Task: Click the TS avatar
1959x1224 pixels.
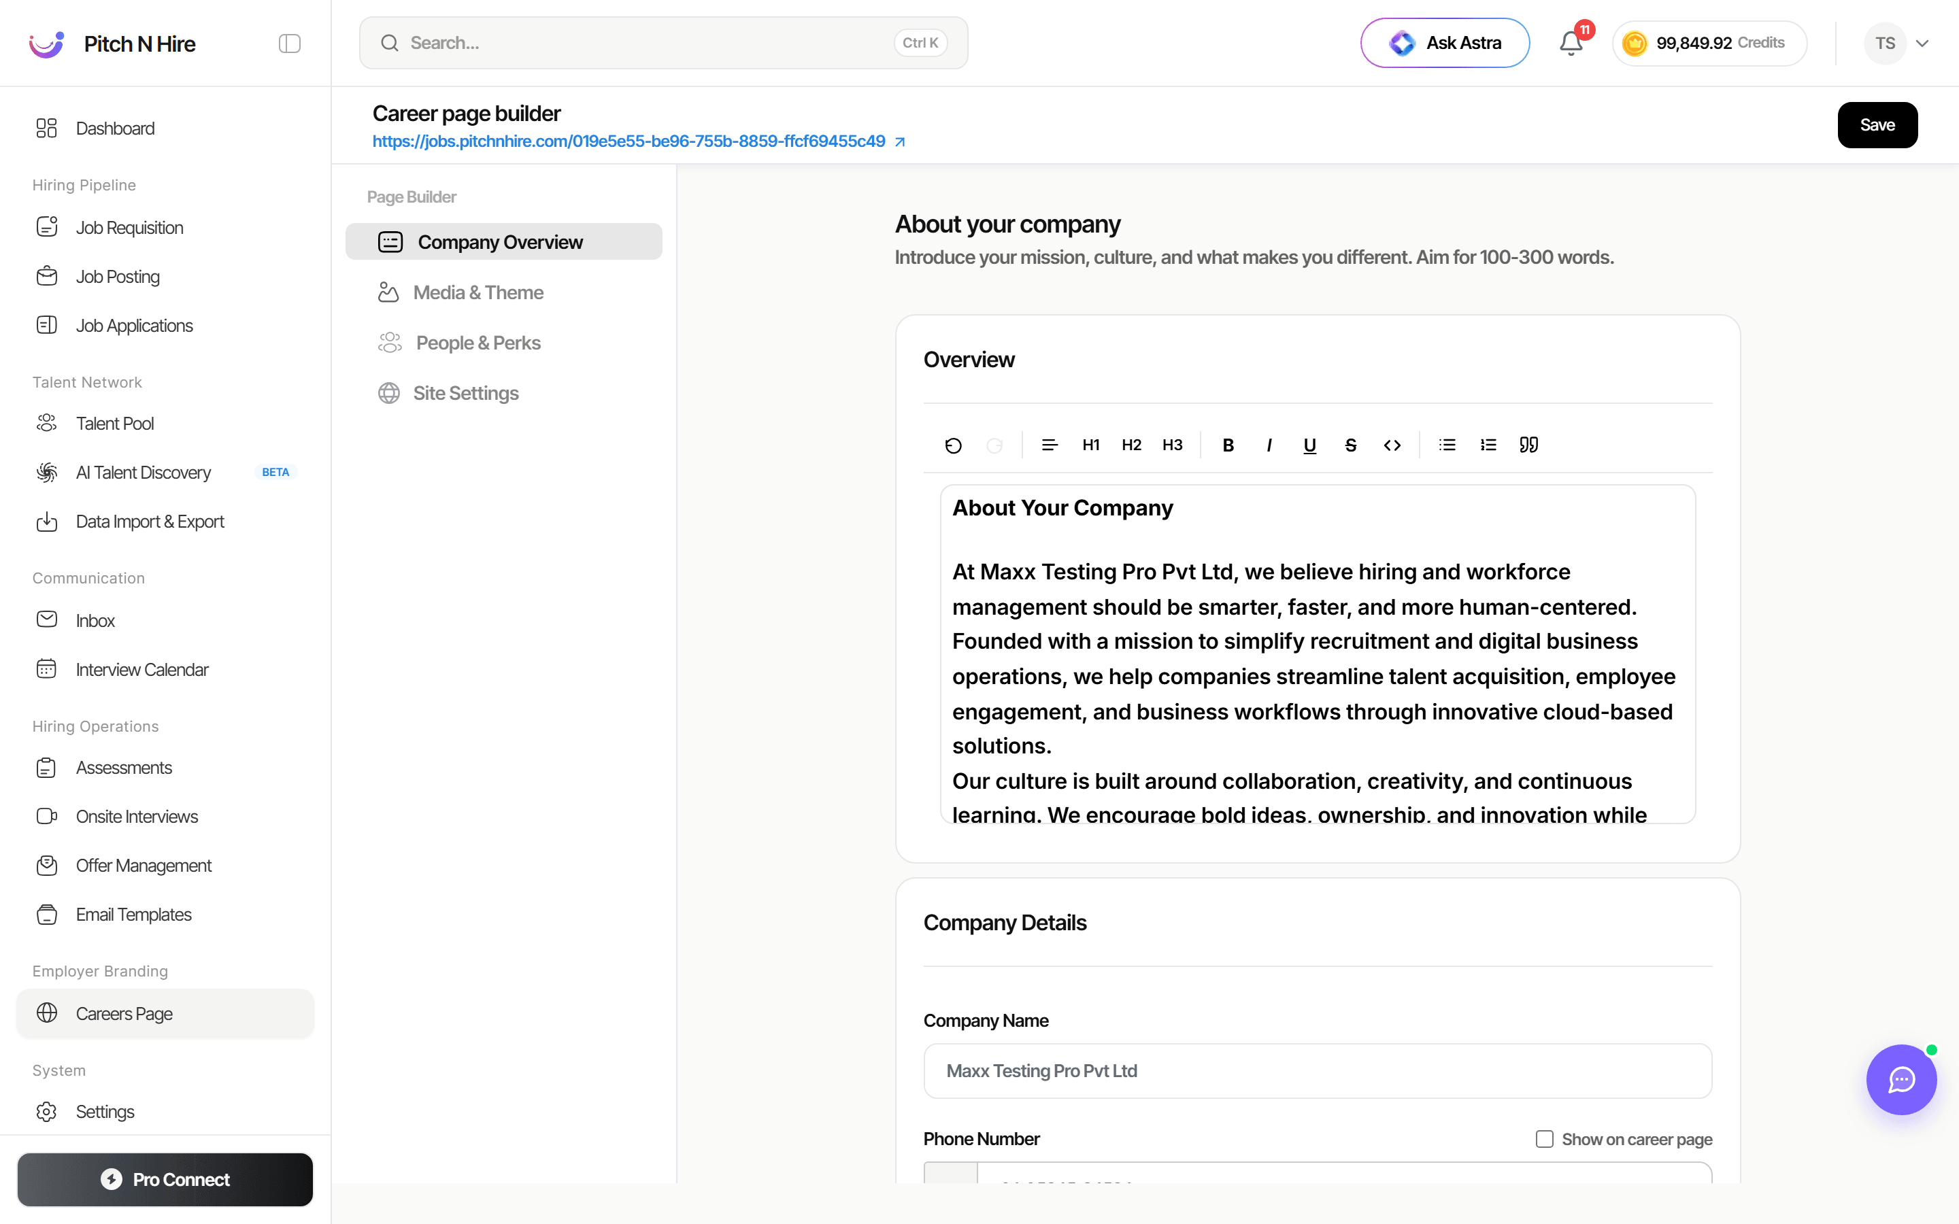Action: click(1885, 44)
